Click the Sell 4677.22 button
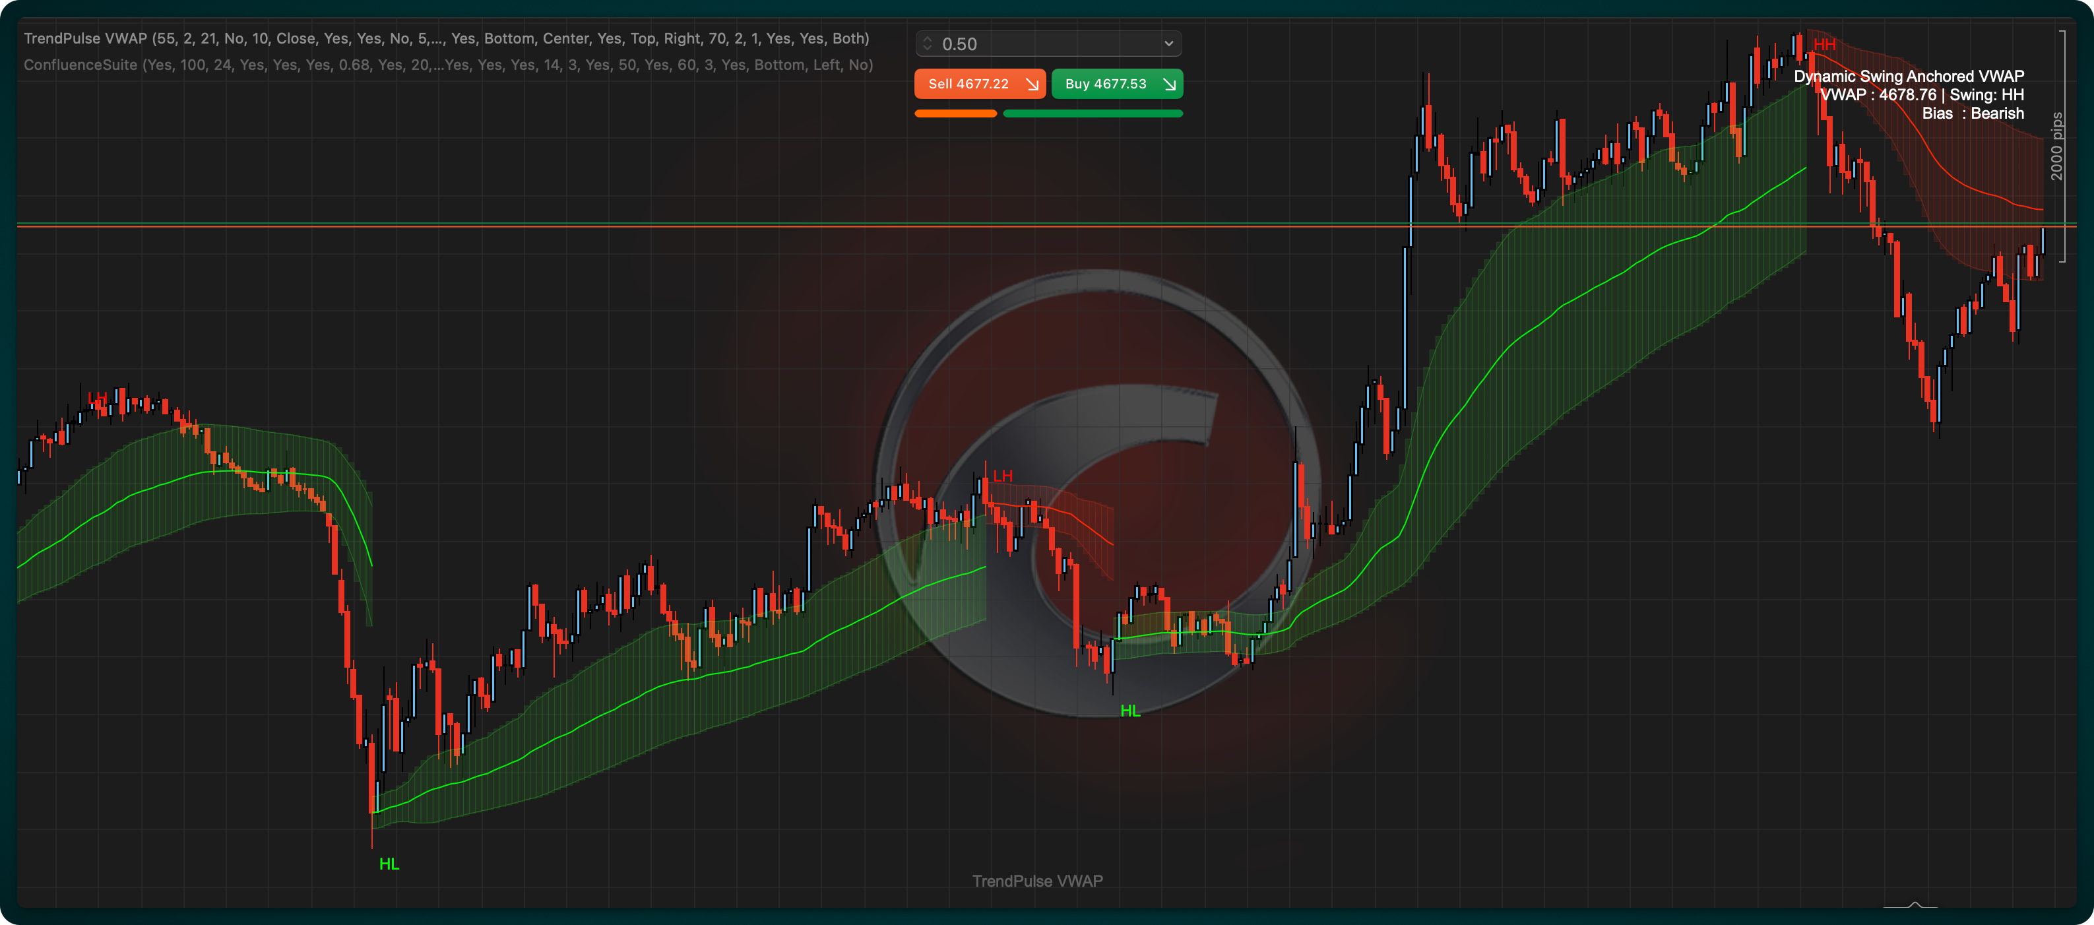The image size is (2094, 925). click(980, 84)
